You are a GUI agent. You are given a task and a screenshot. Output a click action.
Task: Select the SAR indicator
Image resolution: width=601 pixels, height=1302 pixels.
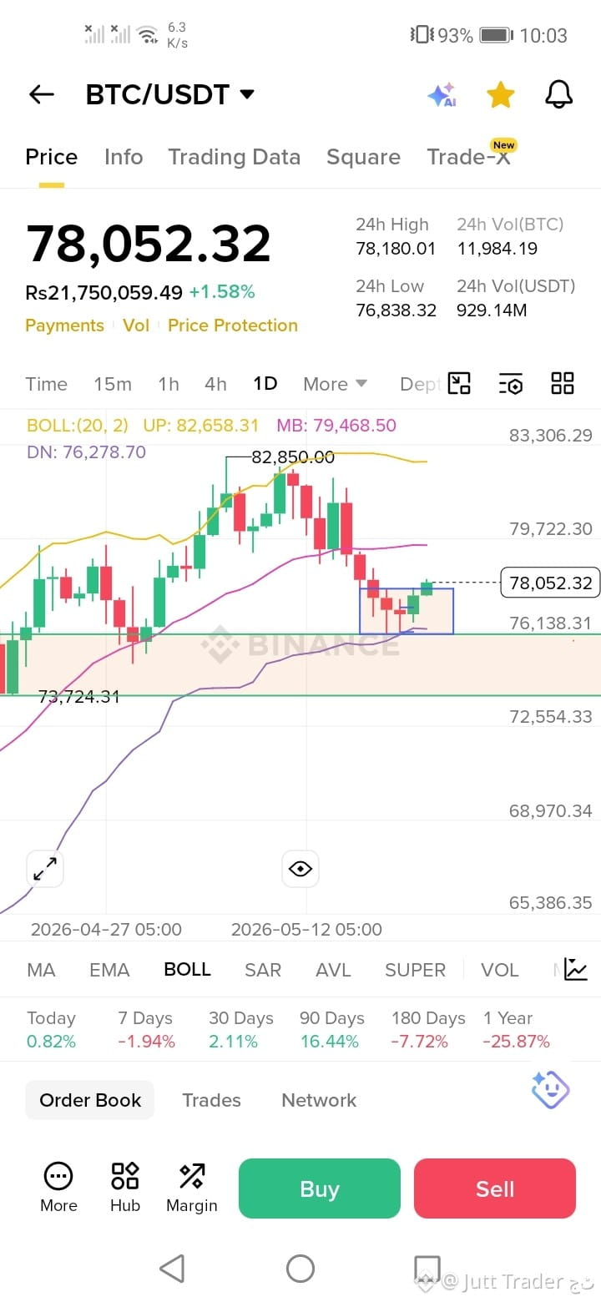(x=263, y=970)
